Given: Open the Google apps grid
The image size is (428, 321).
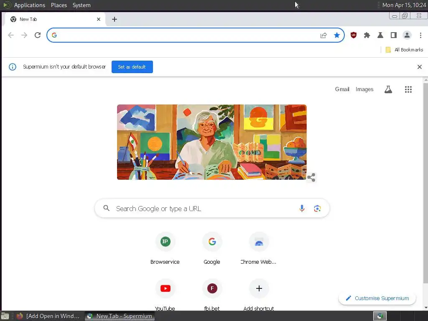Looking at the screenshot, I should point(408,89).
